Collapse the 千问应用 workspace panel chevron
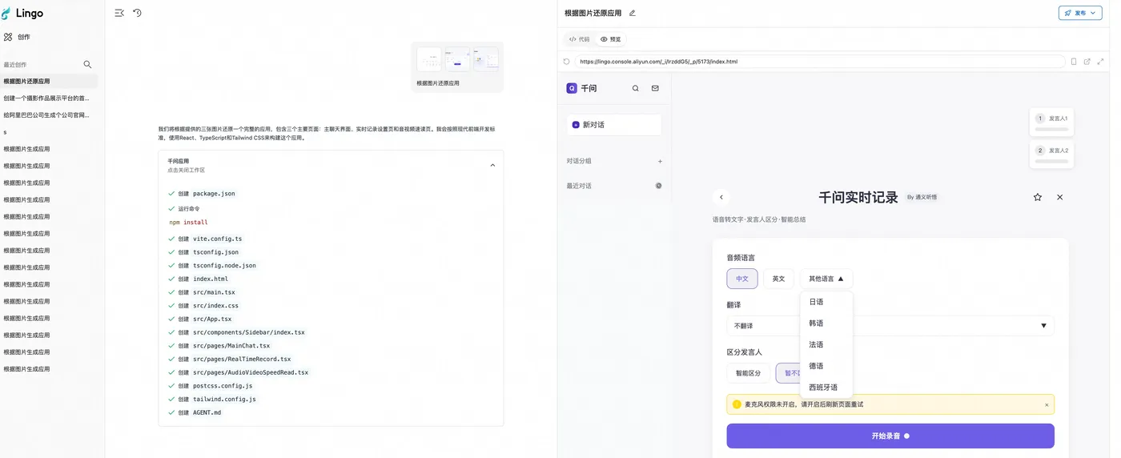 492,165
